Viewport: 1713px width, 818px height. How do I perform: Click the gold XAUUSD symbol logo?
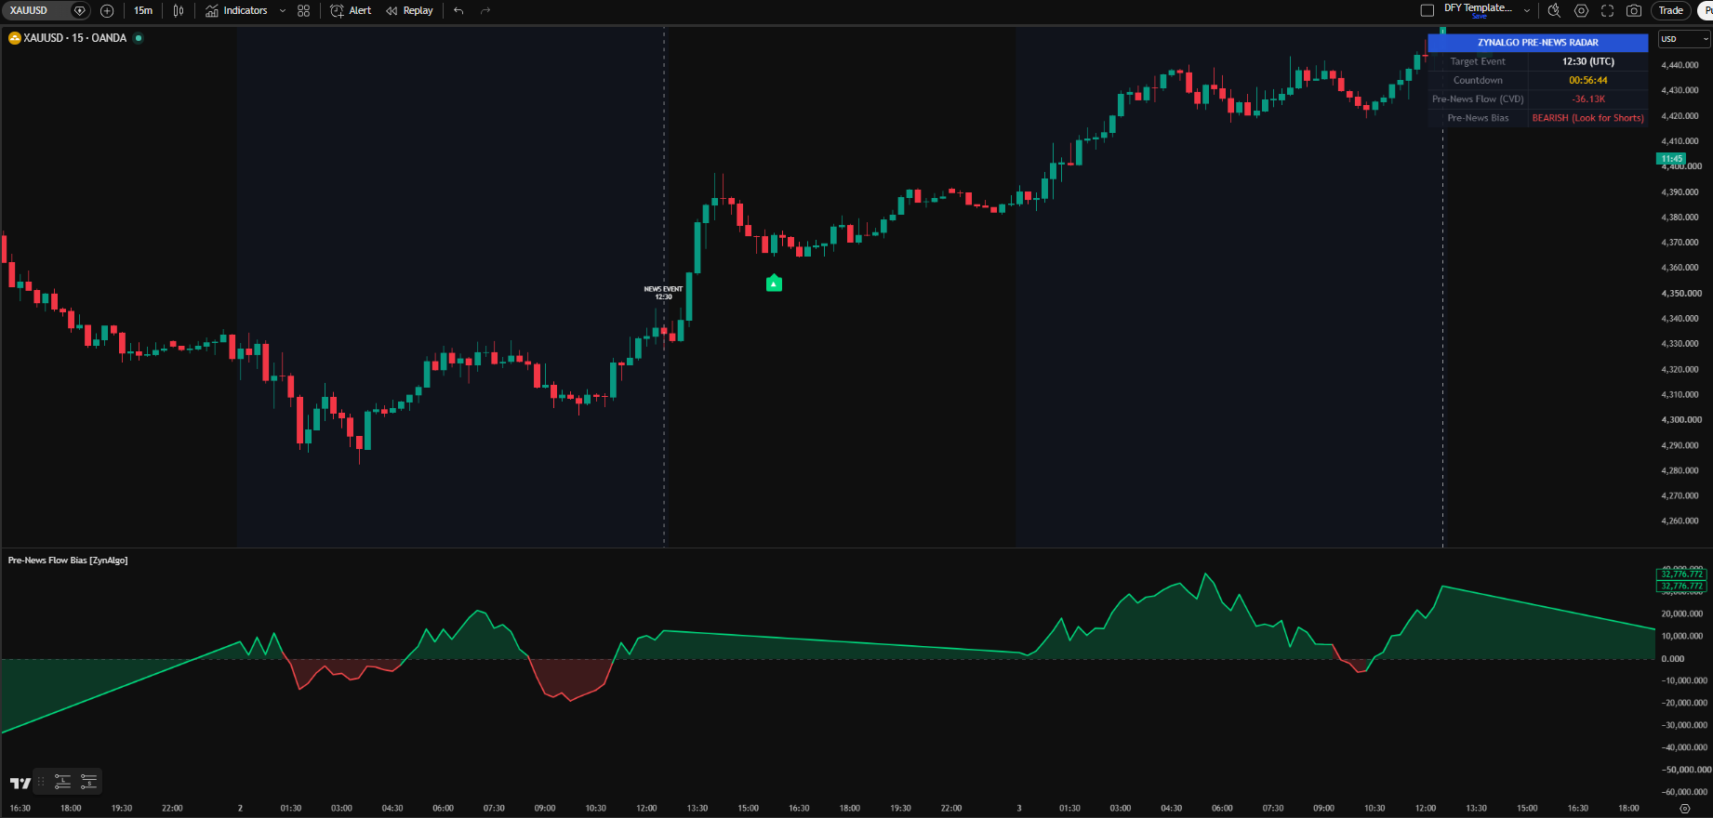(x=15, y=38)
